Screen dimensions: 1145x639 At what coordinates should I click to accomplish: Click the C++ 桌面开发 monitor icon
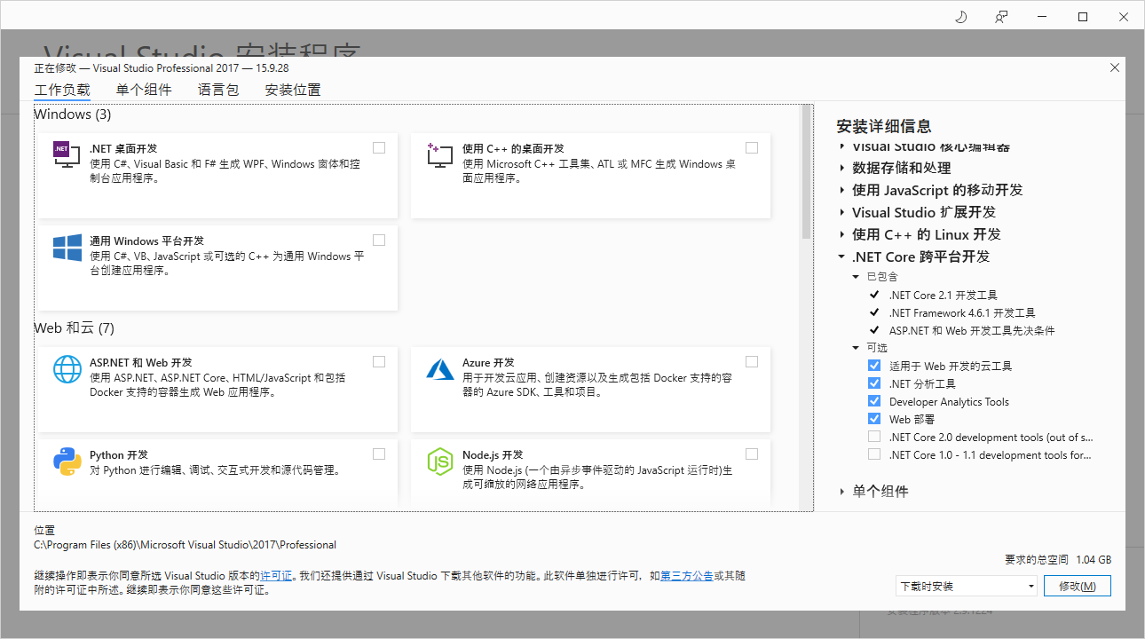click(438, 154)
